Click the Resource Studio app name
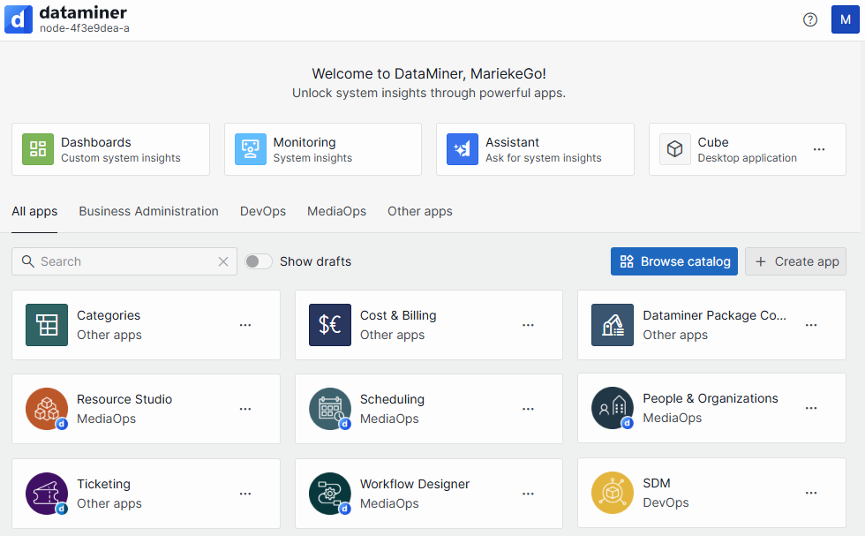 [124, 399]
